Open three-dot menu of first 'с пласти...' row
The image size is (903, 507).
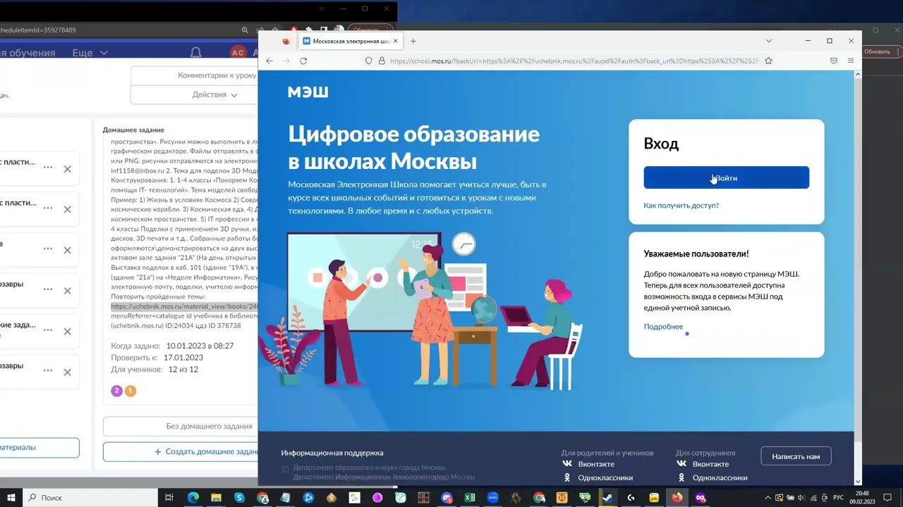48,168
